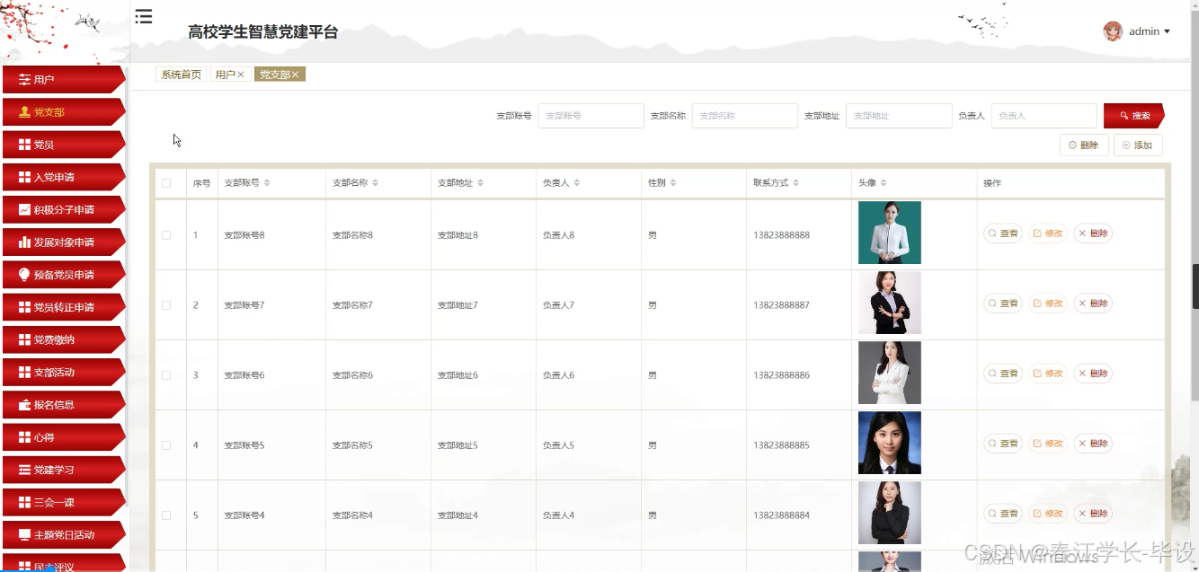This screenshot has width=1199, height=572.
Task: Sort by the 头像 column arrows
Action: (884, 183)
